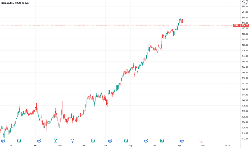
Task: Open the earnings marker just before May 2021
Action: point(126,141)
